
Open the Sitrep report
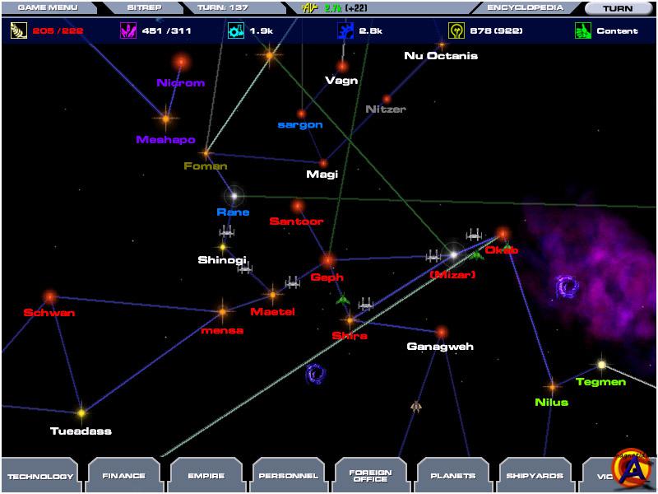(143, 7)
